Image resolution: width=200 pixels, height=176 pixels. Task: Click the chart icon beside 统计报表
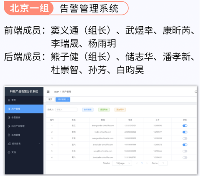(9, 143)
